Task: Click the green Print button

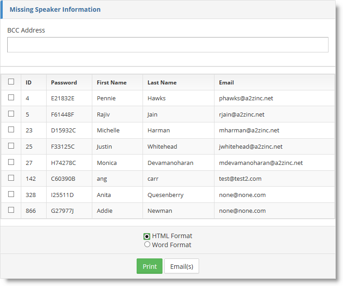Action: (149, 266)
